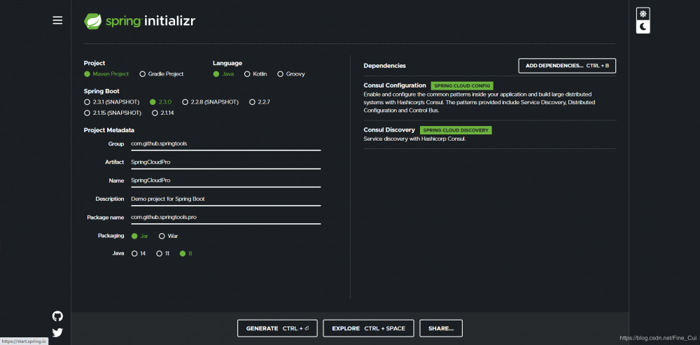Choose Groovy language

(x=291, y=74)
